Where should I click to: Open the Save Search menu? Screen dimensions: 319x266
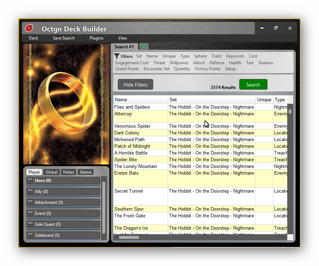pos(64,38)
